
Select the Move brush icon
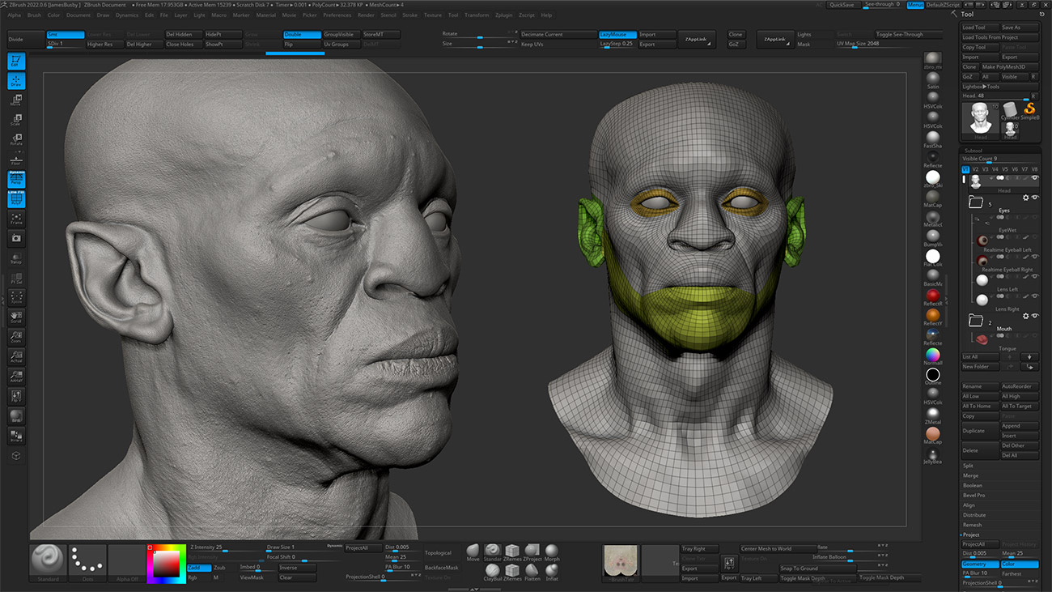[473, 552]
